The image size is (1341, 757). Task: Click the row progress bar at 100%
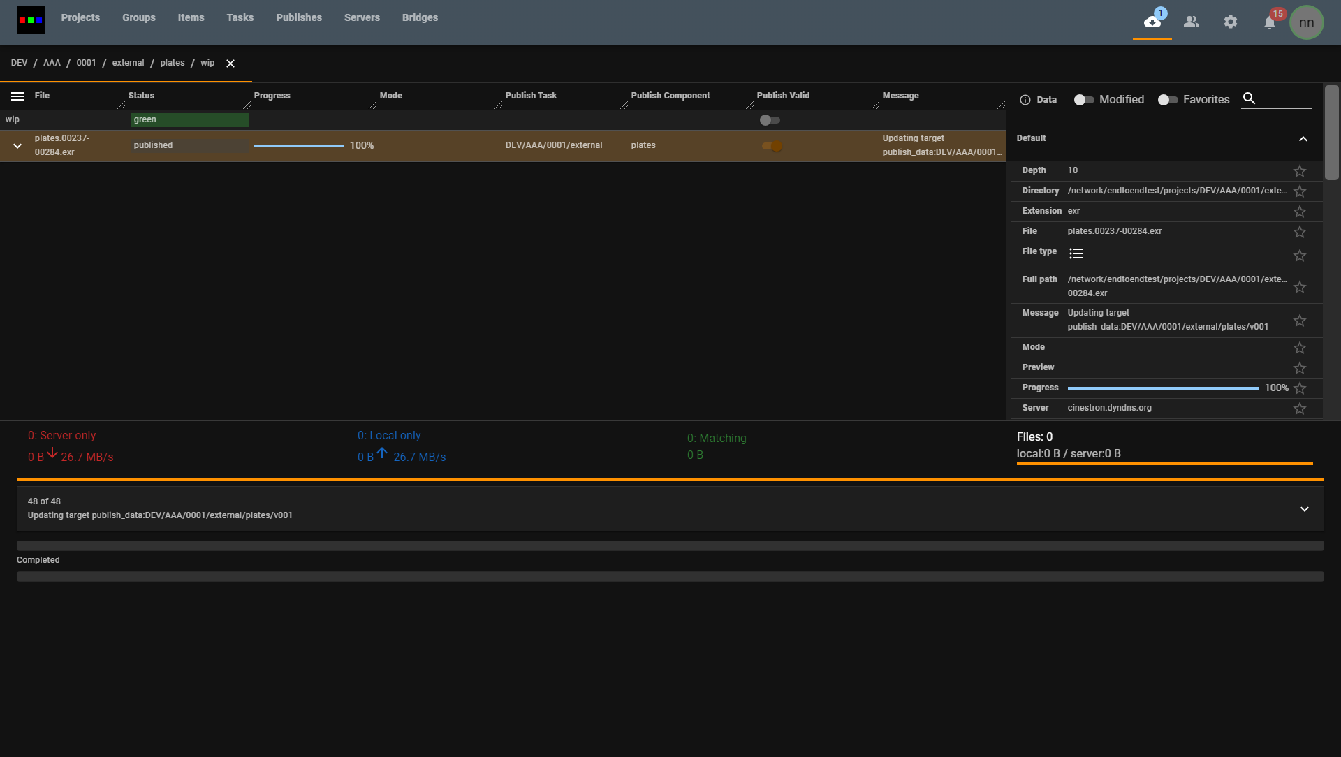tap(299, 146)
